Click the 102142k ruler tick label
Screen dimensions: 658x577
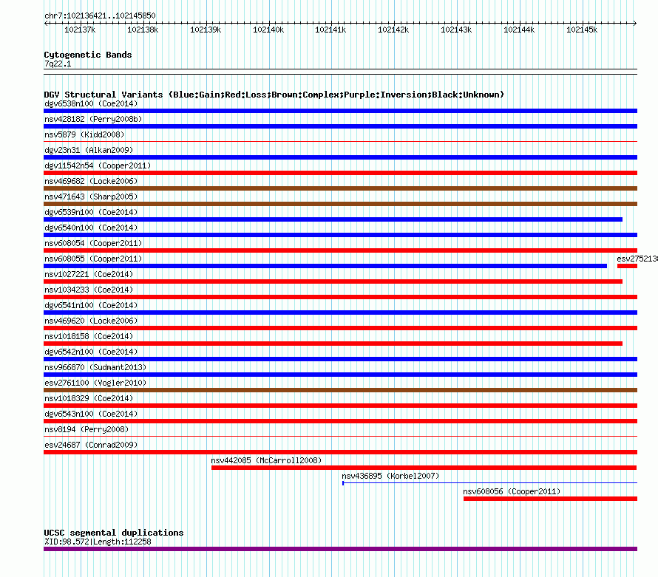(x=393, y=30)
